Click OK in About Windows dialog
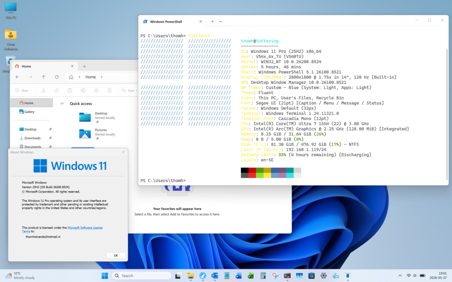The height and width of the screenshot is (282, 452). [116, 256]
